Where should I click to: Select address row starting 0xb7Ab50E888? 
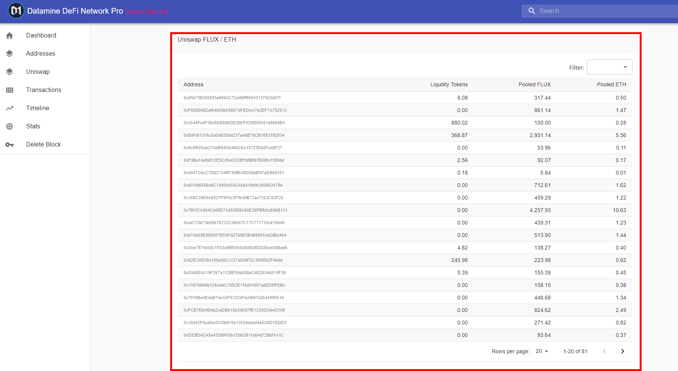point(405,235)
